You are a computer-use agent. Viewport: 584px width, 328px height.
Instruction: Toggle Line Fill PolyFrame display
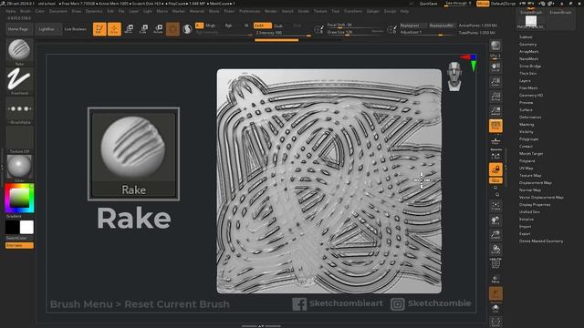(x=495, y=263)
